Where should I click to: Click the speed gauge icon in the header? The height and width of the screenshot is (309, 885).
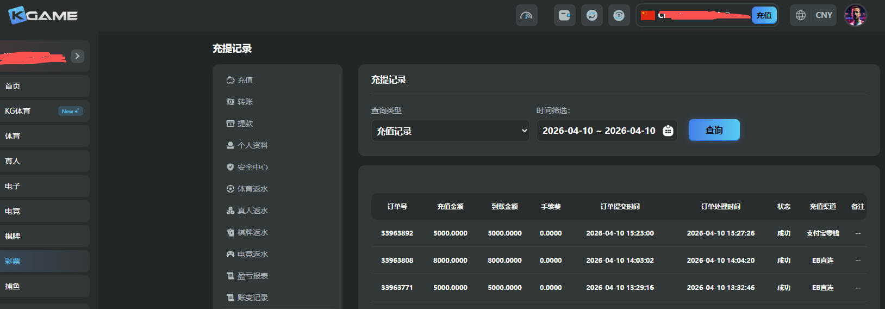click(526, 15)
